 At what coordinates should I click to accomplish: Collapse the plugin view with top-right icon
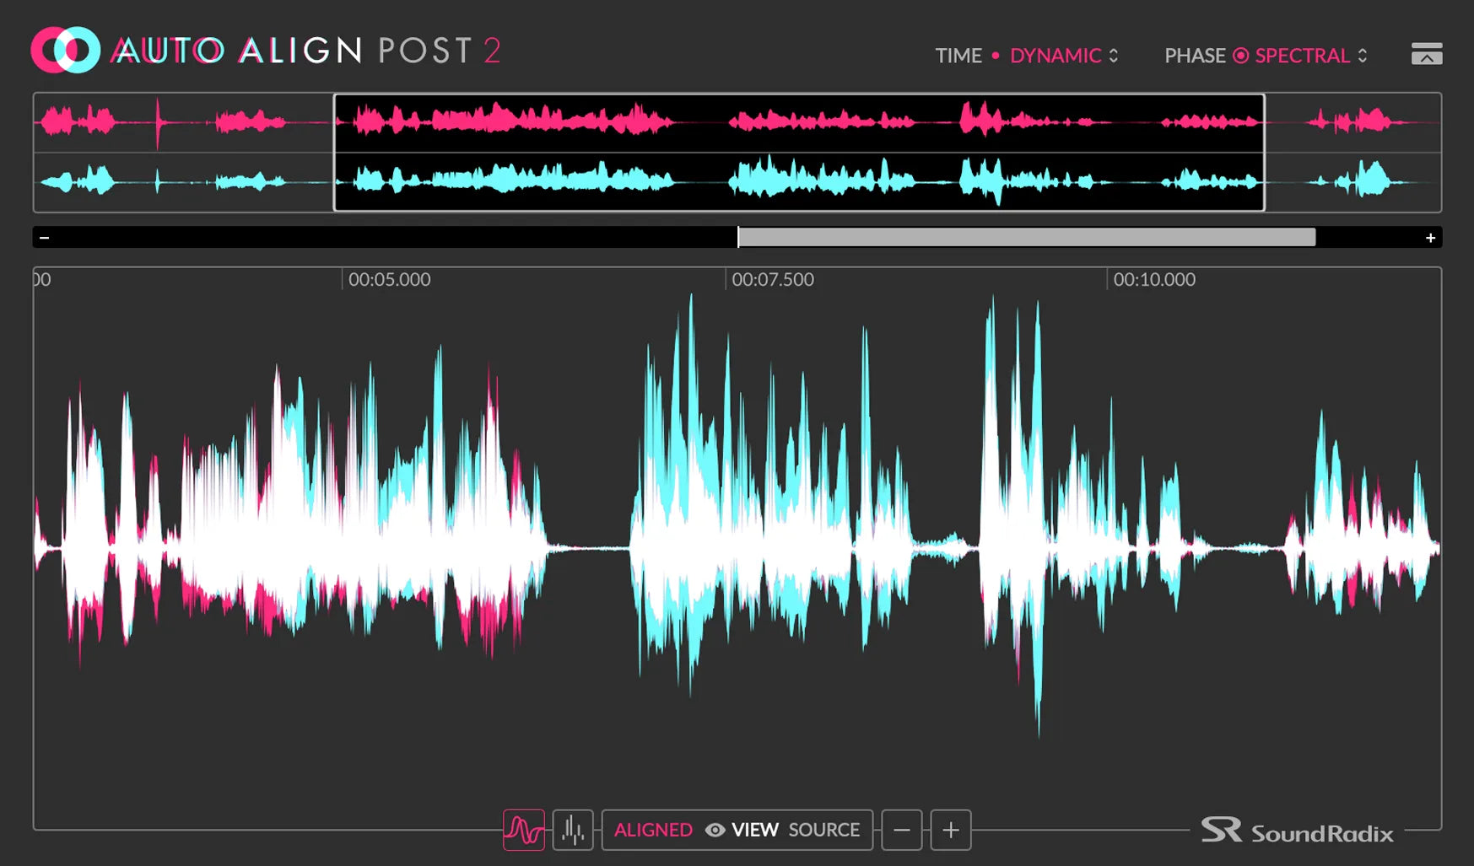click(1426, 54)
